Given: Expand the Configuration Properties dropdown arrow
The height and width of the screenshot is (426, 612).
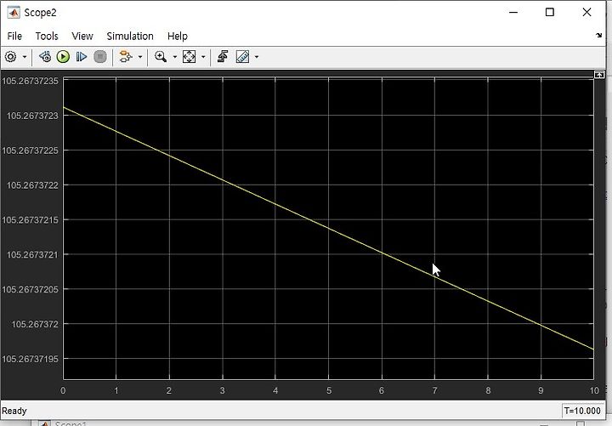Looking at the screenshot, I should (x=25, y=57).
